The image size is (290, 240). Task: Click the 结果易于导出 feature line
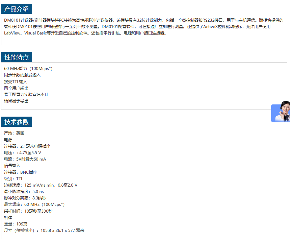coord(16,101)
